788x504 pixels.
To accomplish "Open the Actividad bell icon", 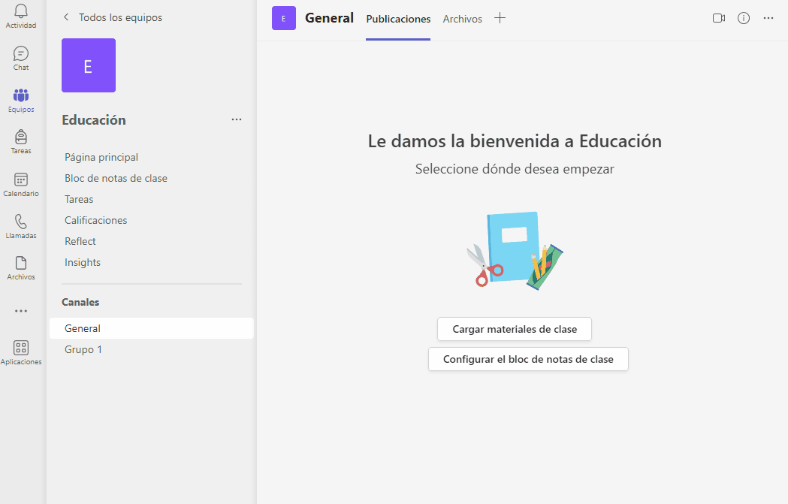I will [21, 11].
